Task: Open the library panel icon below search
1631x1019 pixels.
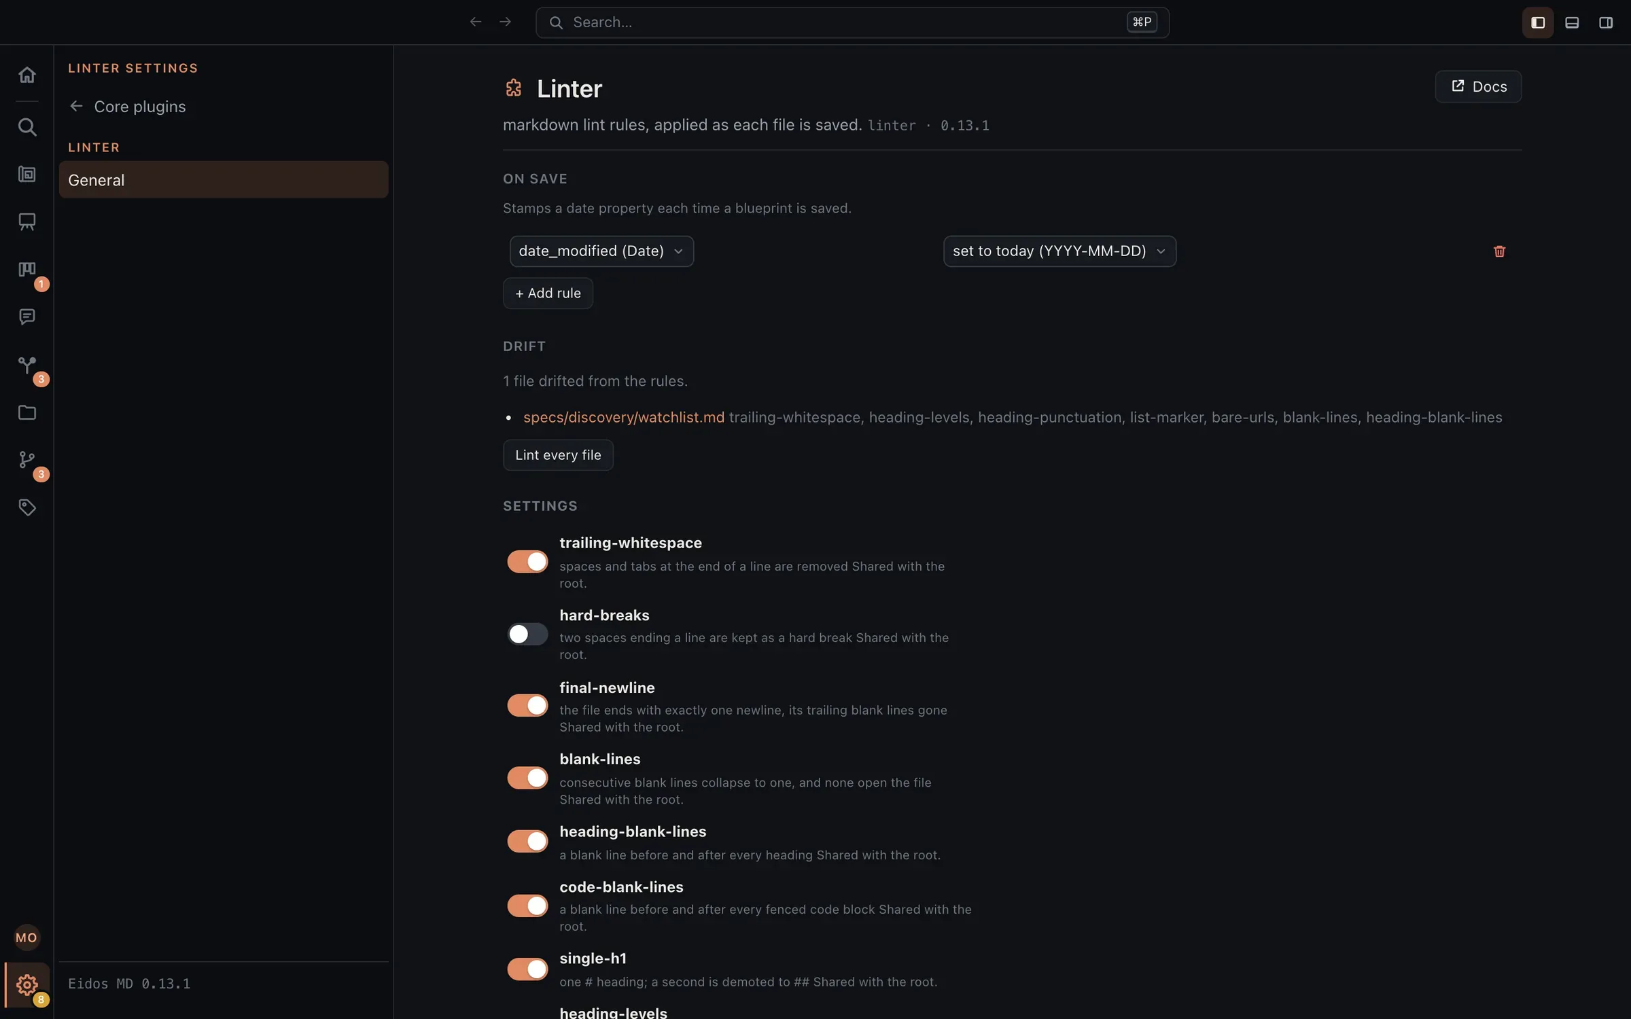Action: (x=27, y=175)
